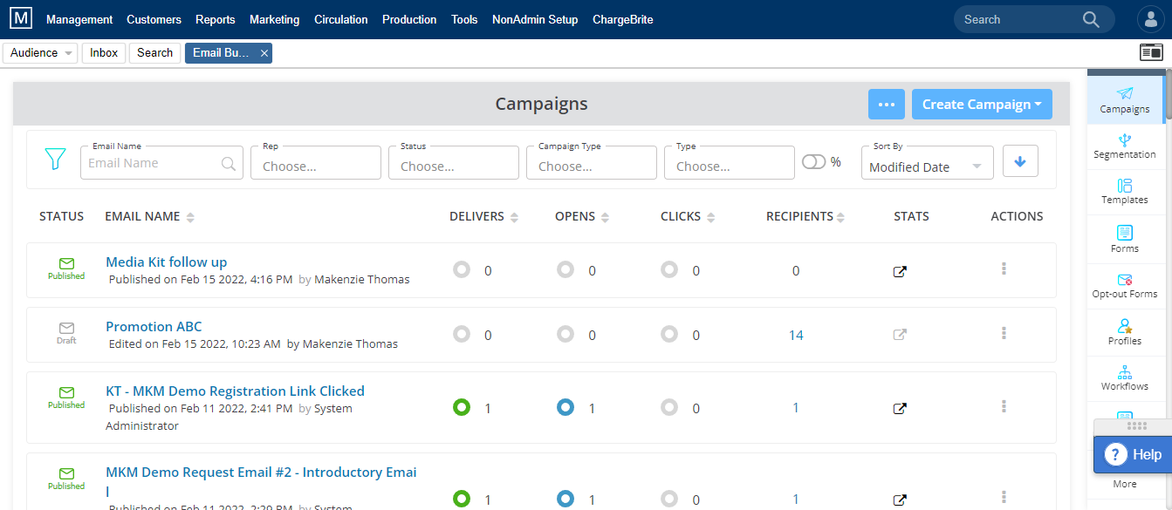The height and width of the screenshot is (510, 1172).
Task: Open the Circulation menu
Action: pos(341,19)
